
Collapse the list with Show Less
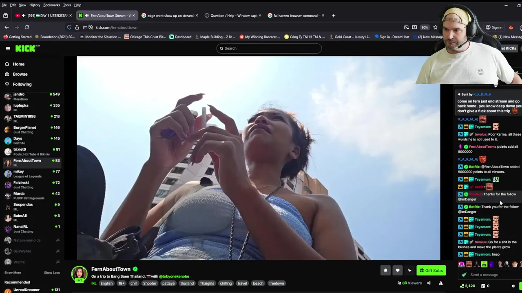(x=52, y=273)
